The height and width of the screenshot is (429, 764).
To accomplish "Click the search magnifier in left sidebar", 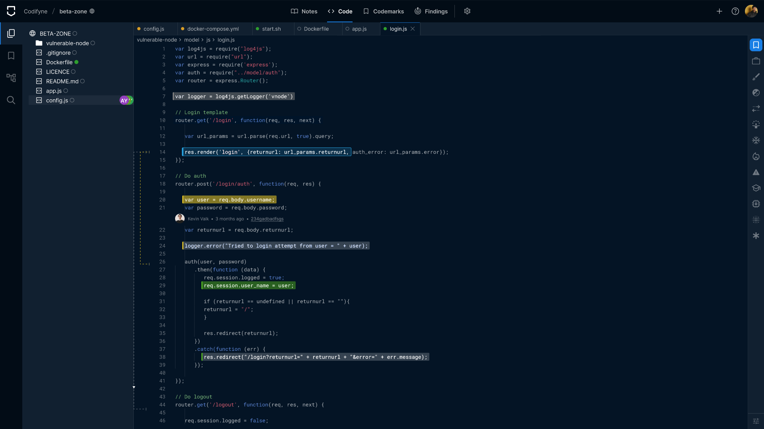I will [11, 100].
